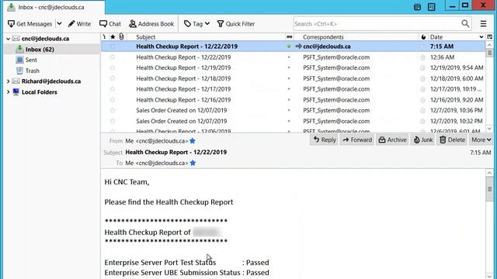Click the From sender cnc@jdeclouds.ca
The width and height of the screenshot is (497, 279).
pos(157,141)
